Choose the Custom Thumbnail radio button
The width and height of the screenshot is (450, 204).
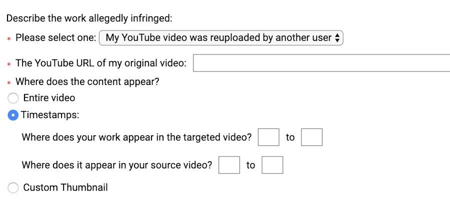[14, 188]
